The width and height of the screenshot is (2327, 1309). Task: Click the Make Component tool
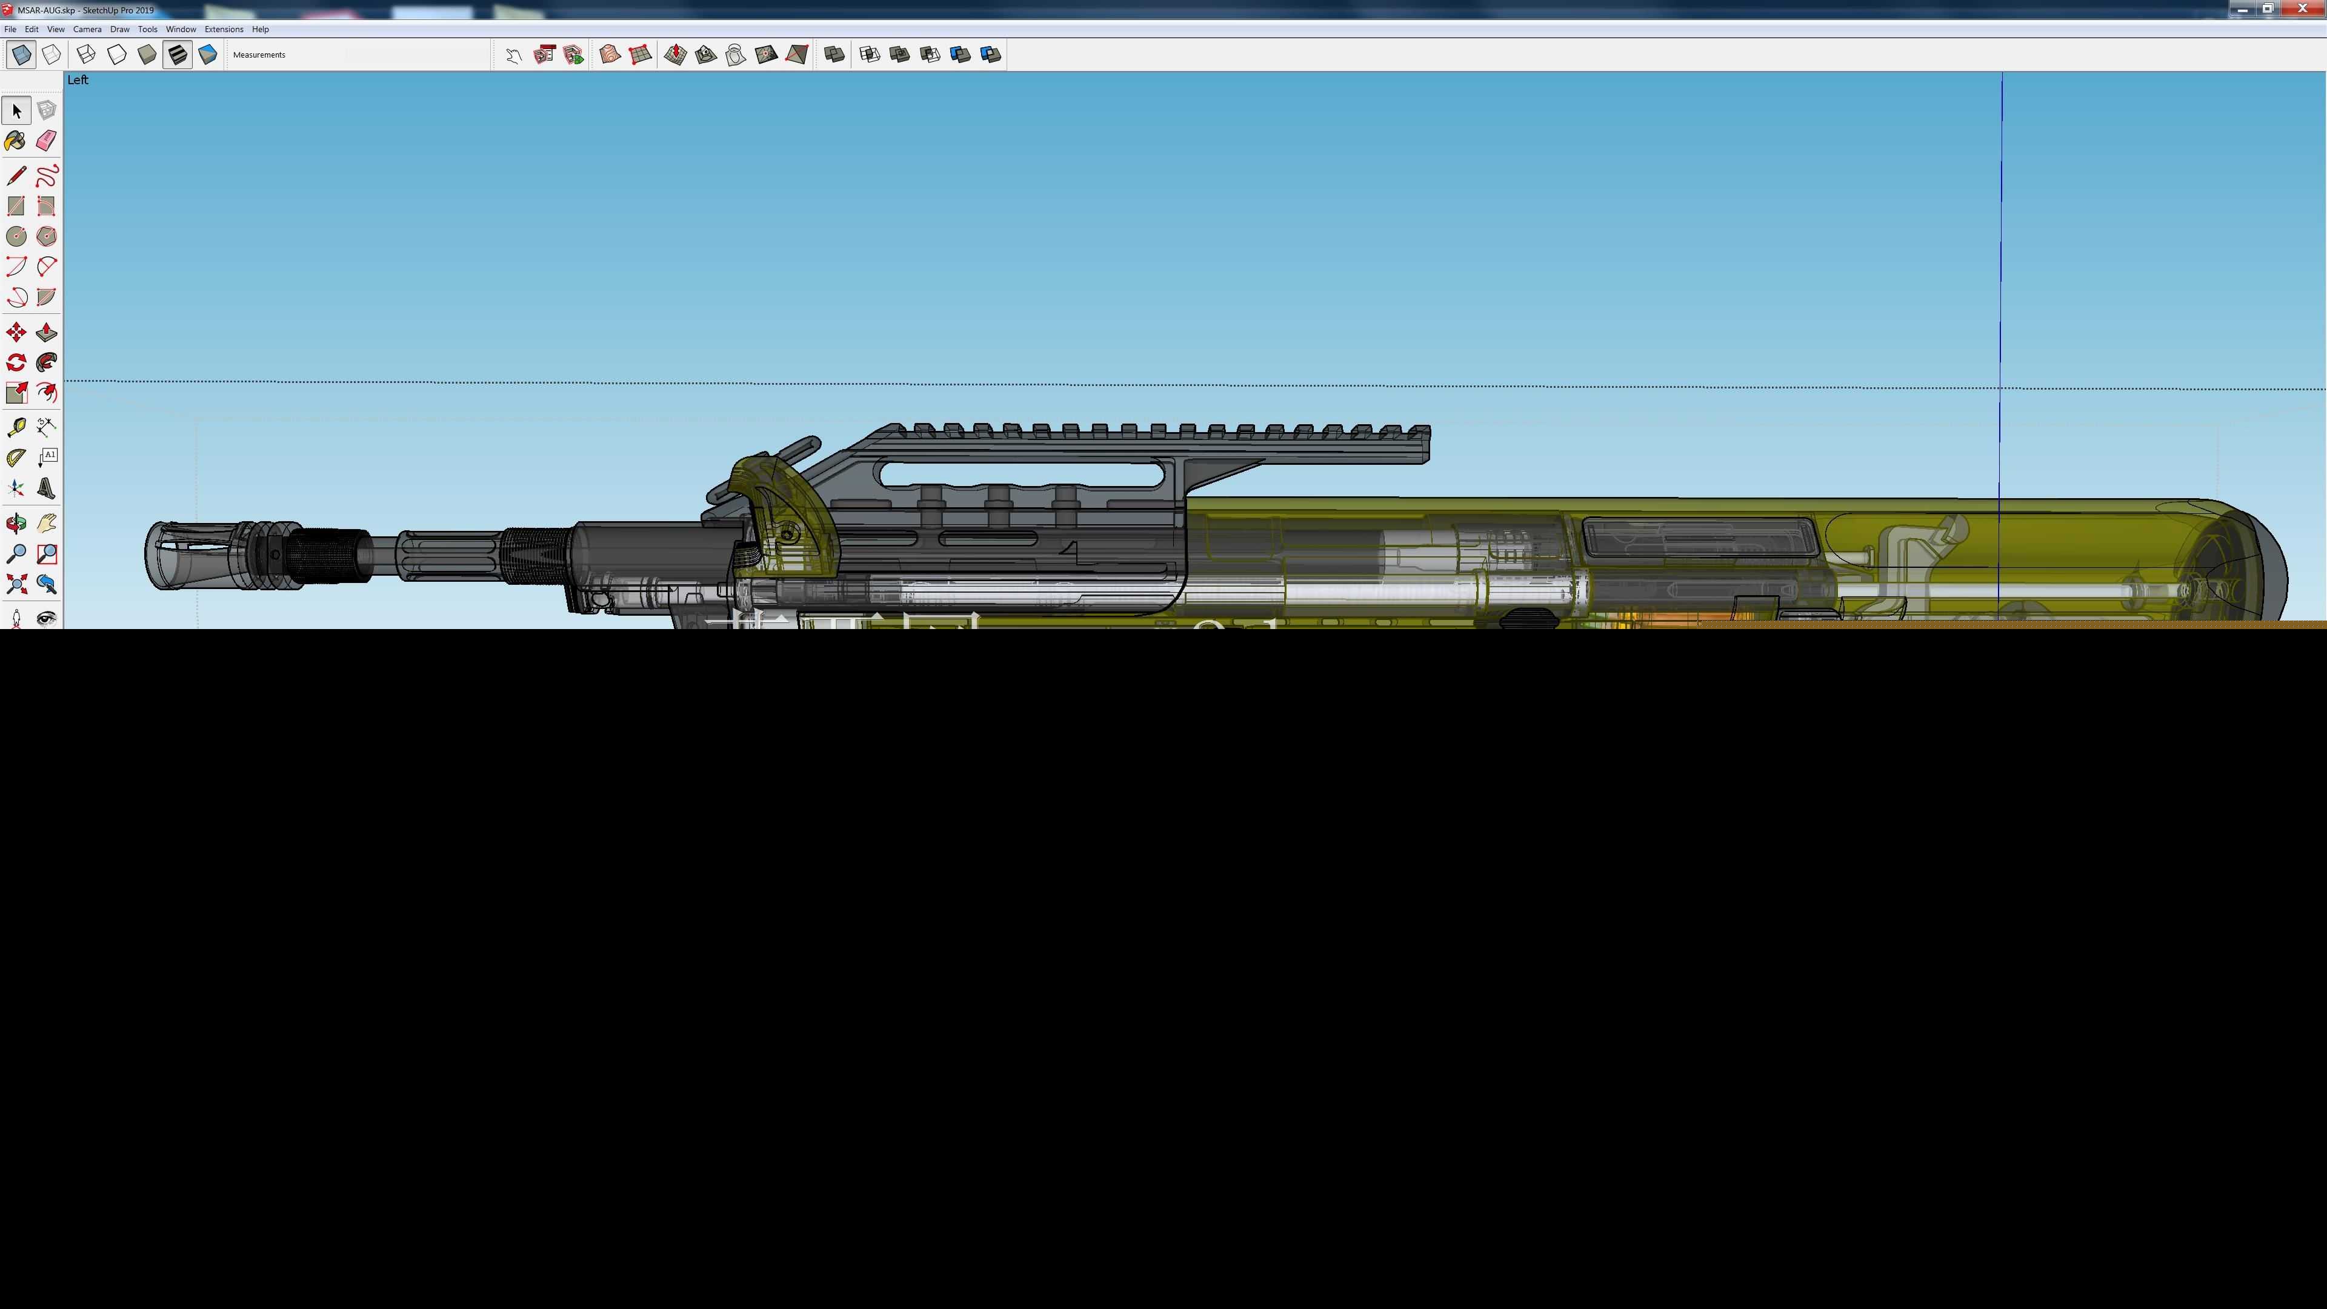[47, 111]
